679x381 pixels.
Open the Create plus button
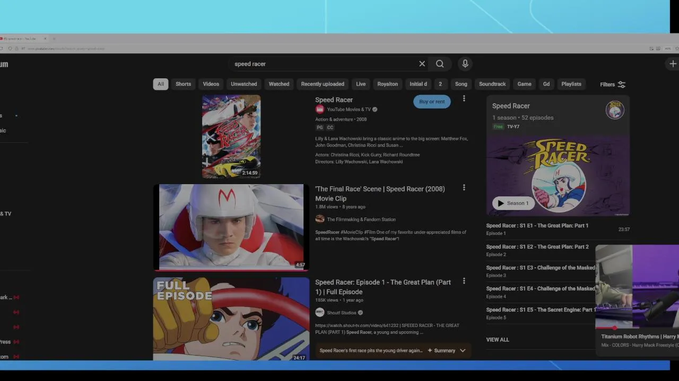click(673, 64)
